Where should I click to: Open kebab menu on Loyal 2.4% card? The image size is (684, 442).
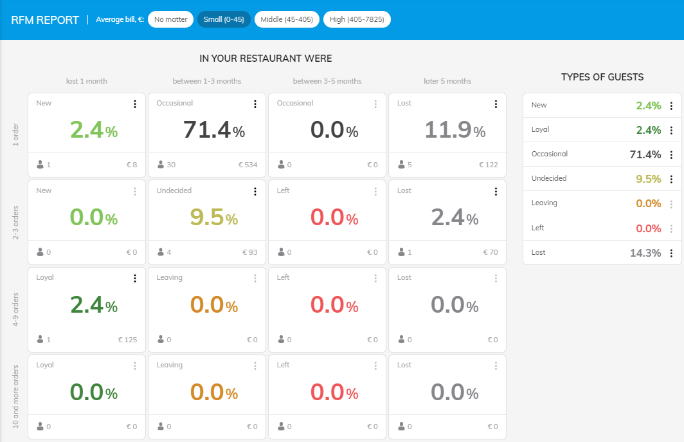[x=135, y=279]
